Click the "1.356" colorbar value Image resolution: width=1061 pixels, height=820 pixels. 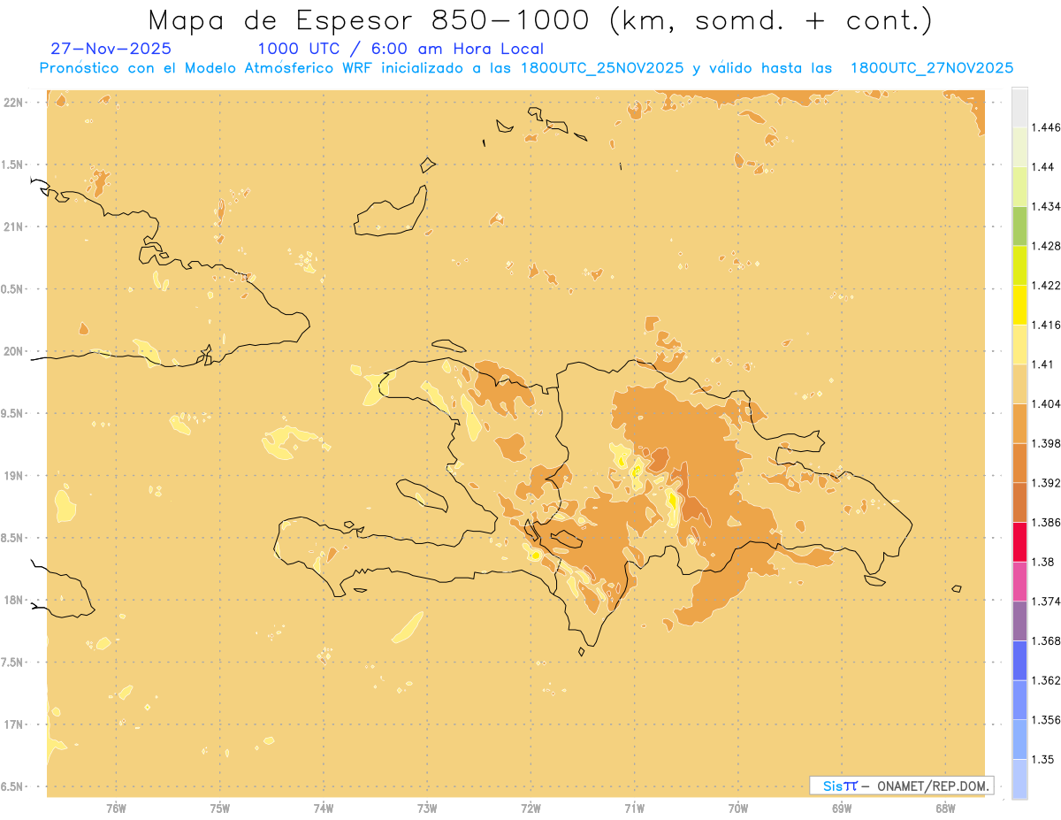pos(1046,719)
